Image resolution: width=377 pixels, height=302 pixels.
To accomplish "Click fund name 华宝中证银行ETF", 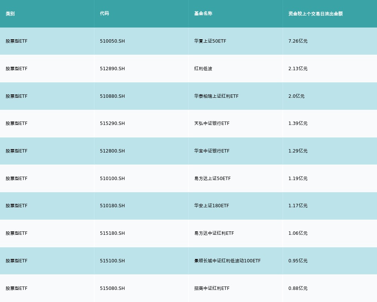I will 212,151.
